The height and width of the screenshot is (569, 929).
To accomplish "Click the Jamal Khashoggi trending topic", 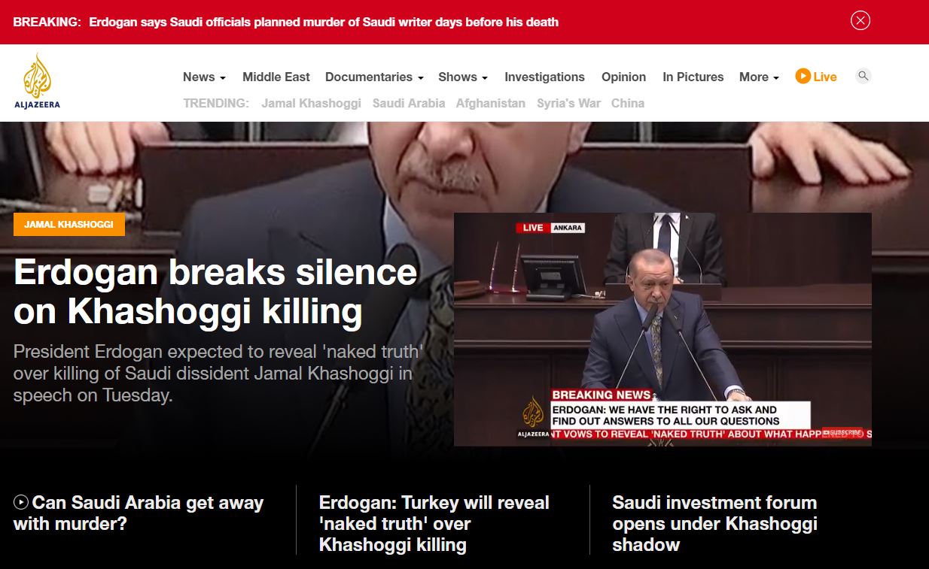I will (x=311, y=103).
